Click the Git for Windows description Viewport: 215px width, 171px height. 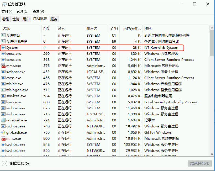(158, 132)
